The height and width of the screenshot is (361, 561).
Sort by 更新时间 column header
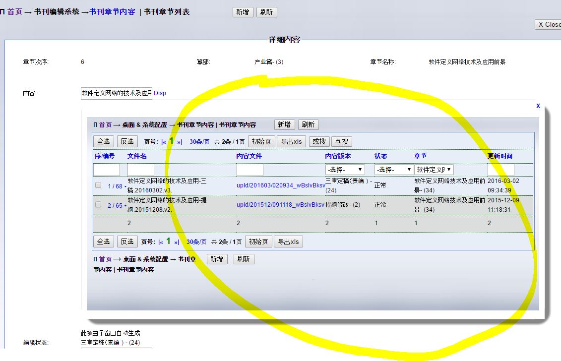pyautogui.click(x=500, y=156)
